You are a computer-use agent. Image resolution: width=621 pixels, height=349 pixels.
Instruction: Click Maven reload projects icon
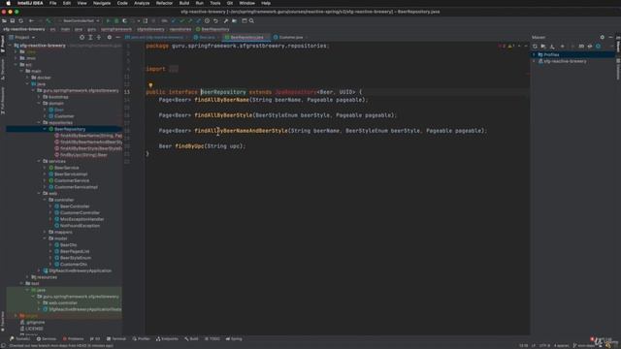(x=535, y=47)
